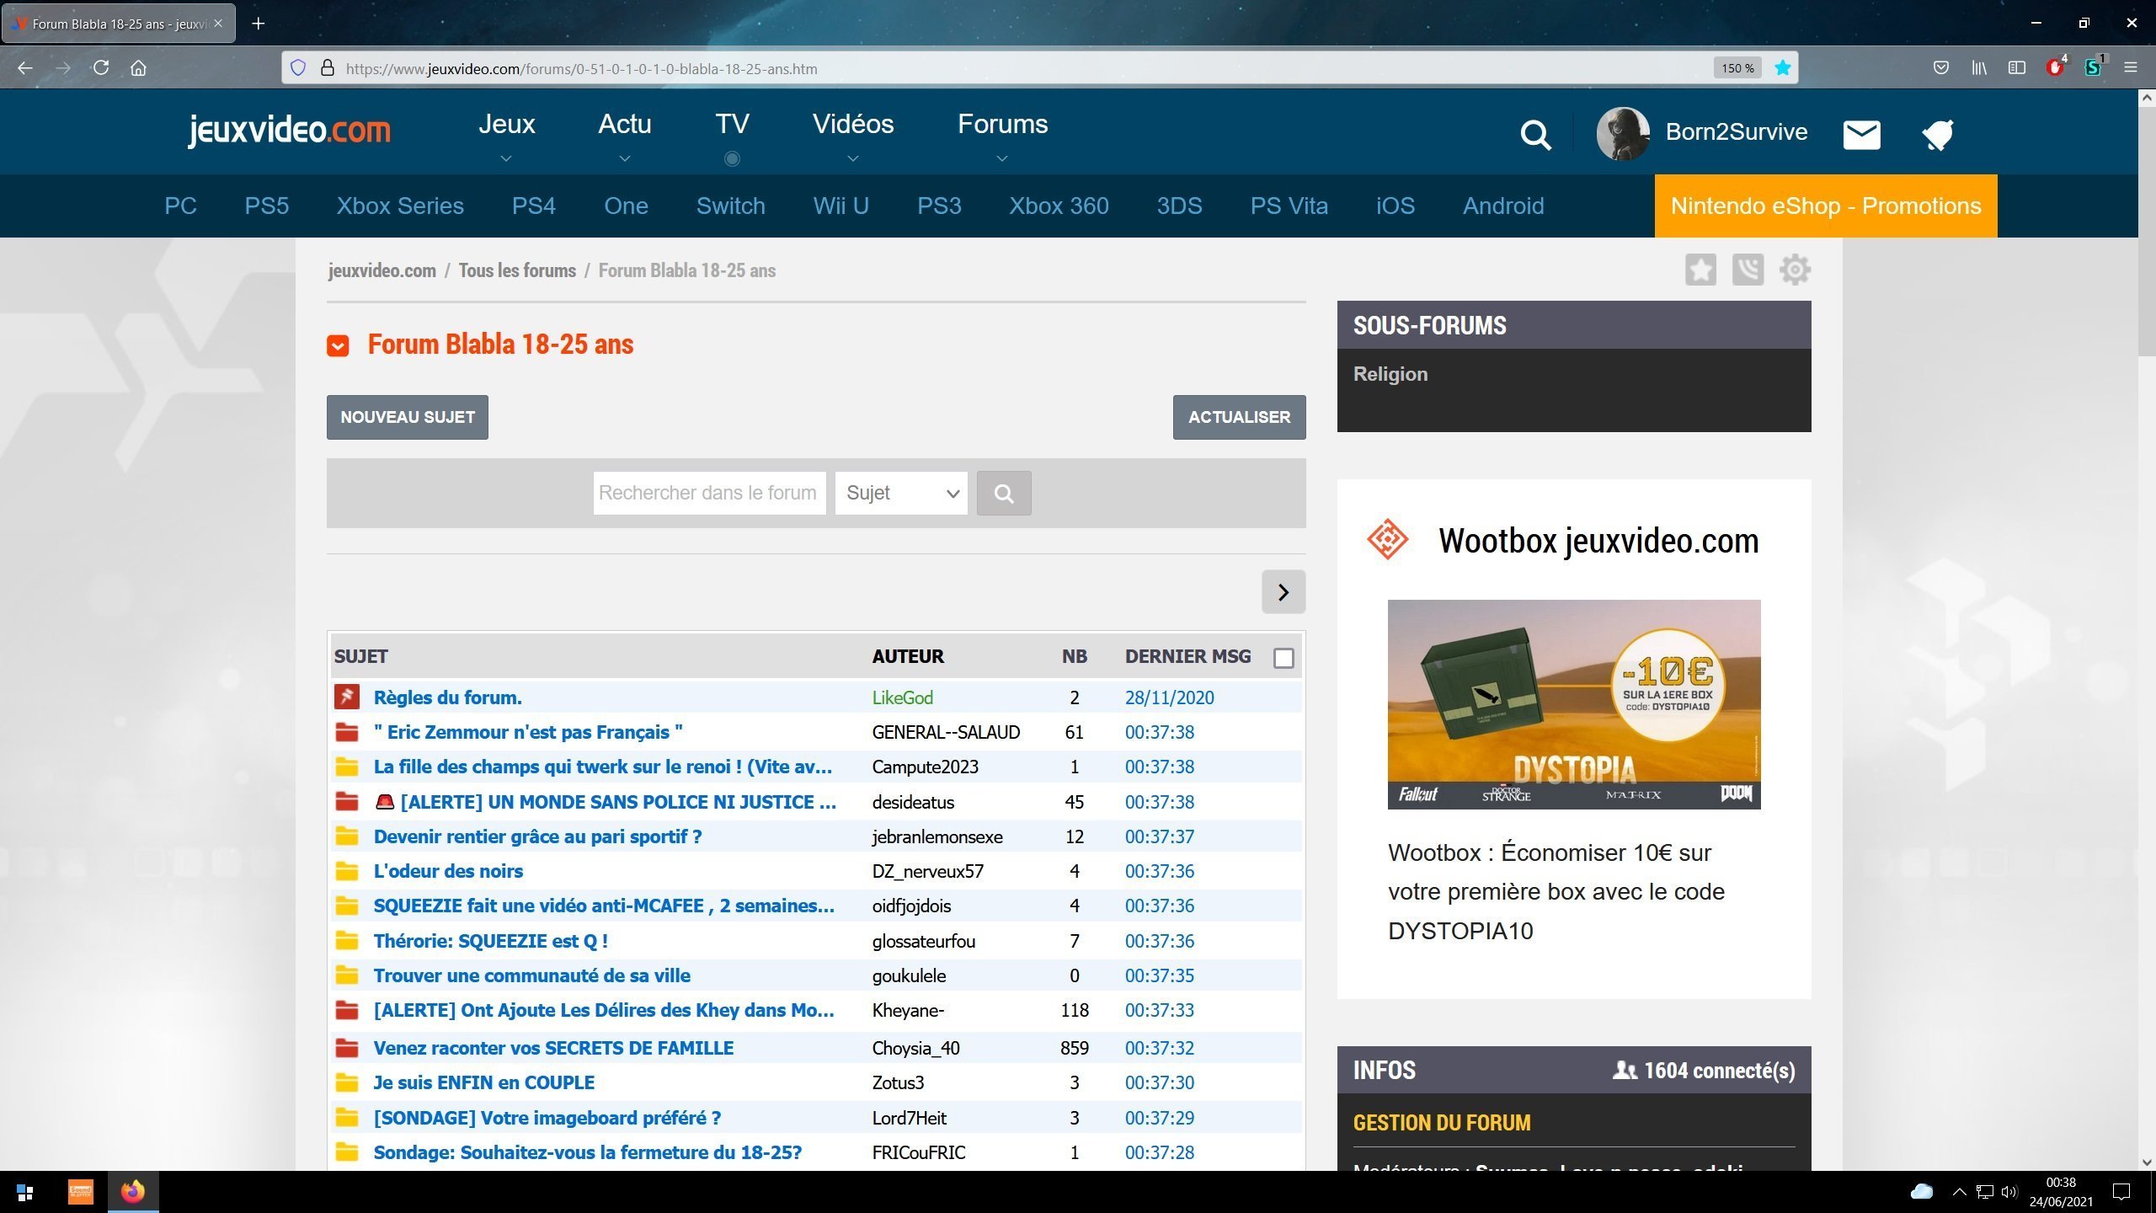The image size is (2156, 1213).
Task: Add forum to favorites star icon
Action: (1700, 270)
